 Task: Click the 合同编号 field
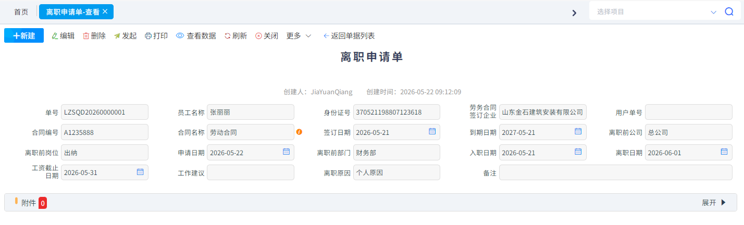pos(105,132)
